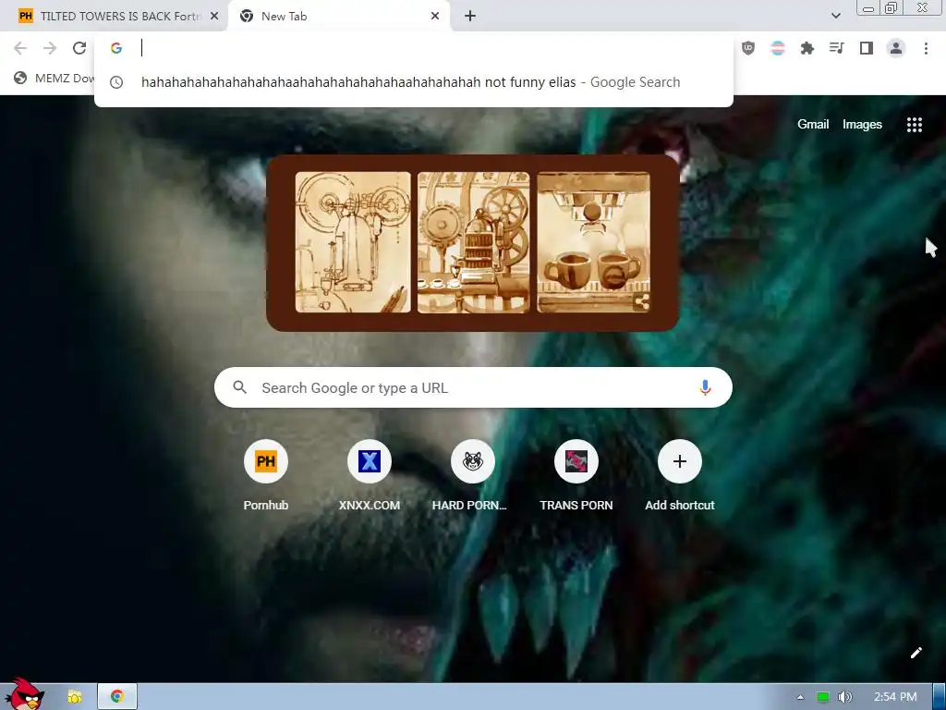Expand the tab search chevron
Image resolution: width=946 pixels, height=710 pixels.
coord(835,16)
